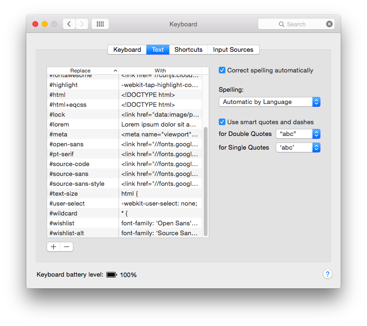
Task: Click the With column header
Action: [160, 71]
